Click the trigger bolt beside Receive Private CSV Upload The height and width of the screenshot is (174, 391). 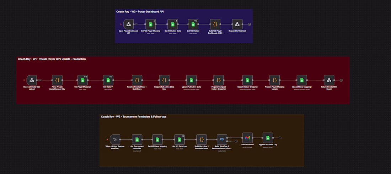point(24,80)
